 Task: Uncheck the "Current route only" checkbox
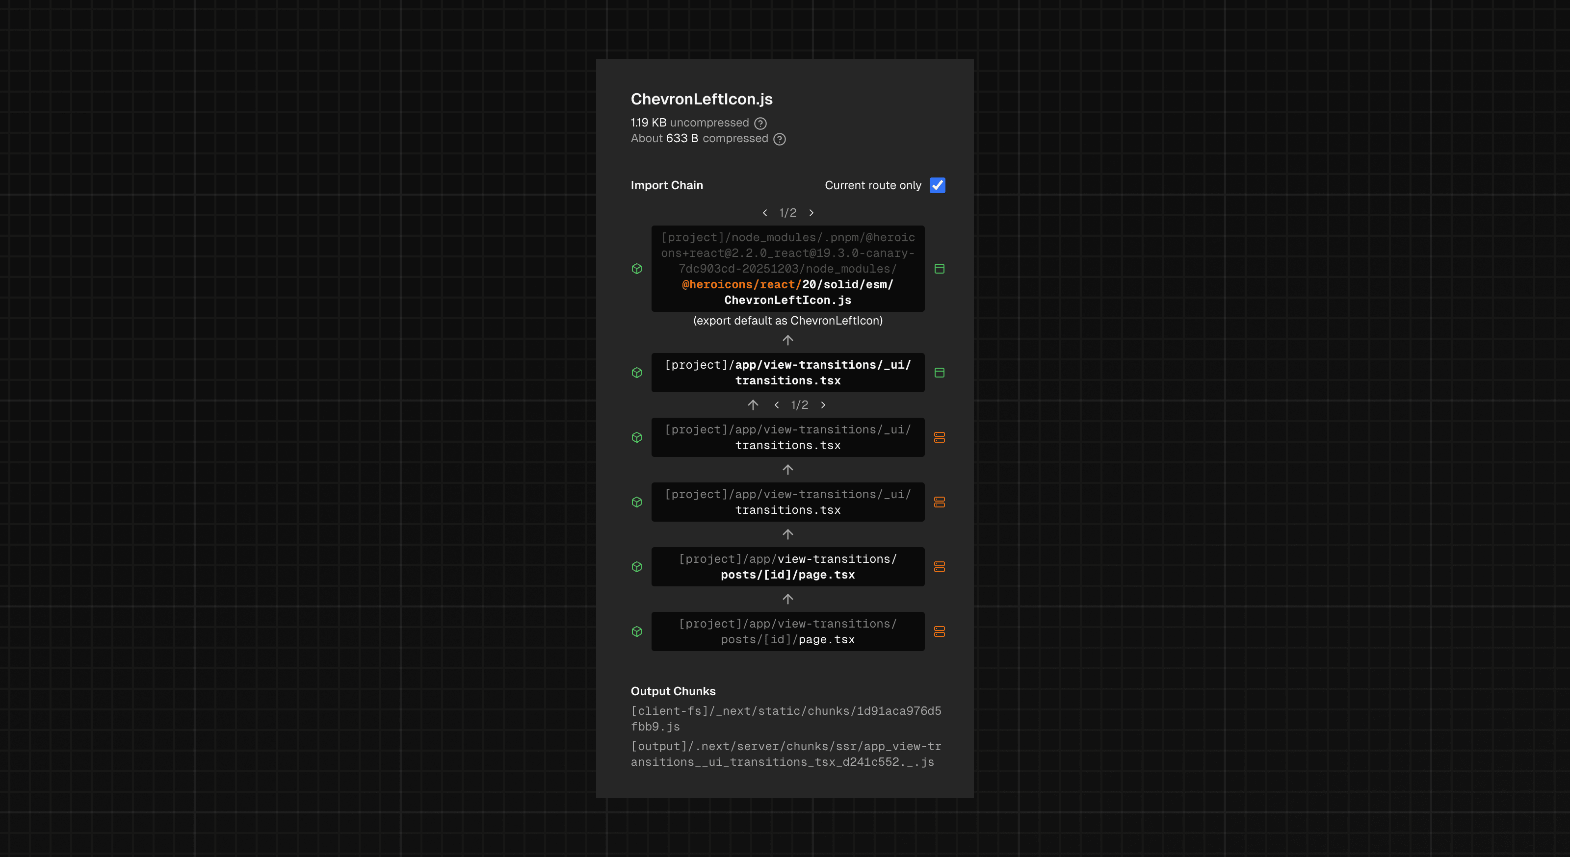(x=937, y=185)
